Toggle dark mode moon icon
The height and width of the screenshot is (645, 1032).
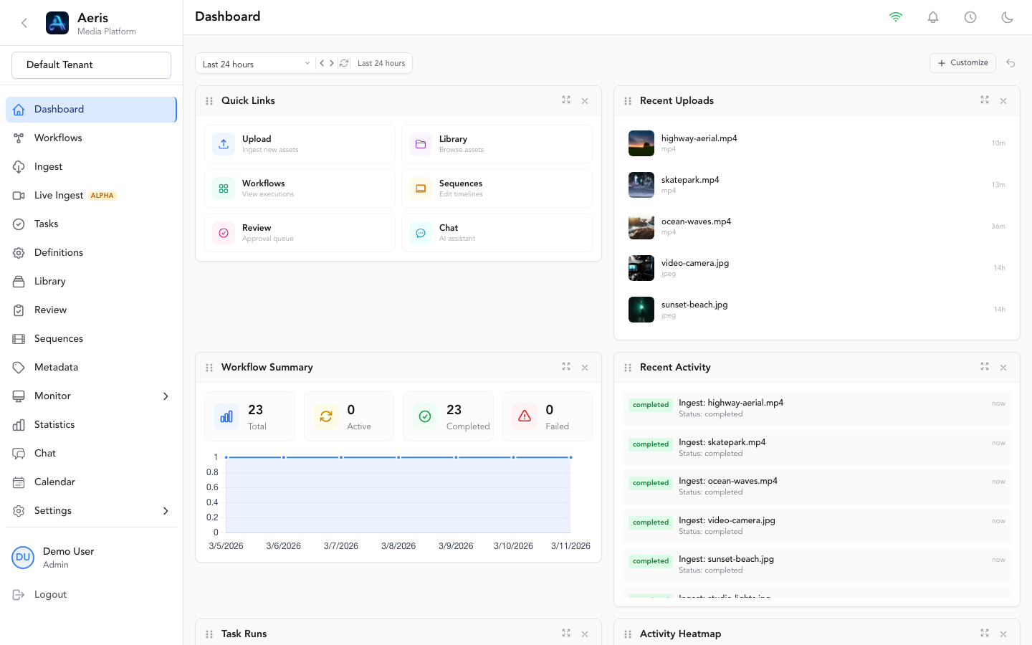tap(1008, 17)
